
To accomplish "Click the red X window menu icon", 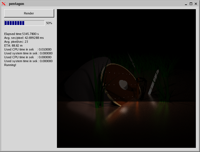I will tap(4, 4).
